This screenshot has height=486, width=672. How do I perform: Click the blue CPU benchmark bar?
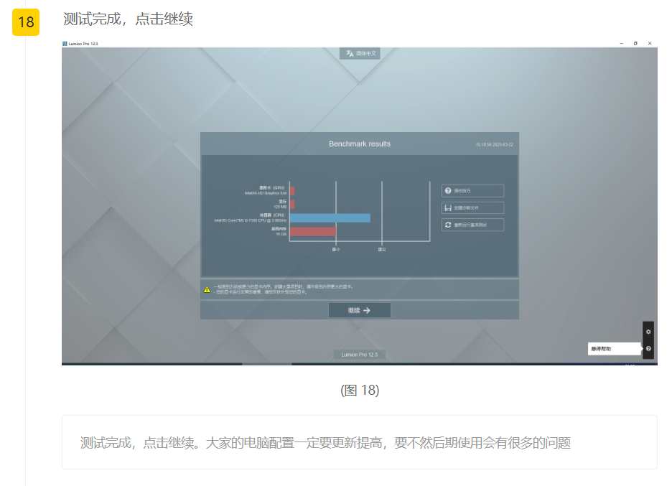pos(330,218)
